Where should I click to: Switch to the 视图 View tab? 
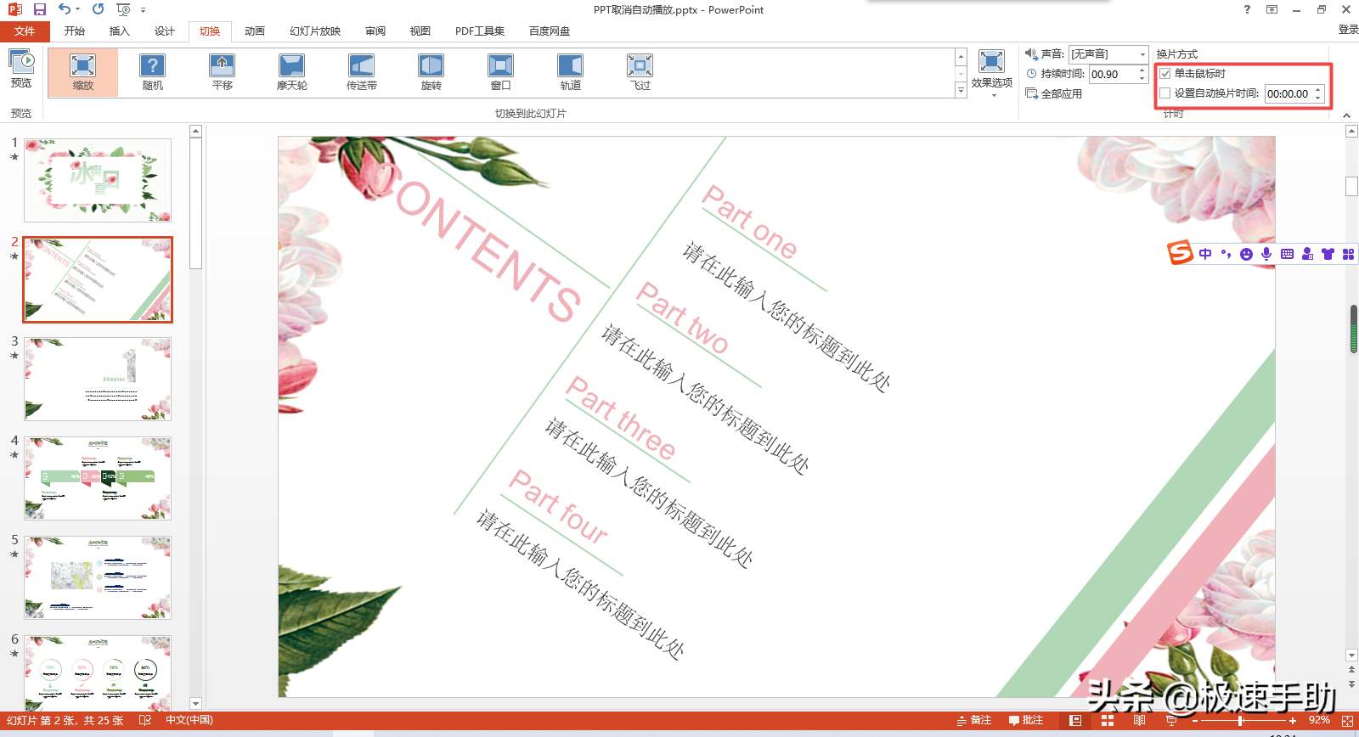(420, 31)
